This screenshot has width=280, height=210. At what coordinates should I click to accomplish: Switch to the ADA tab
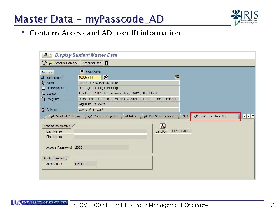click(185, 116)
